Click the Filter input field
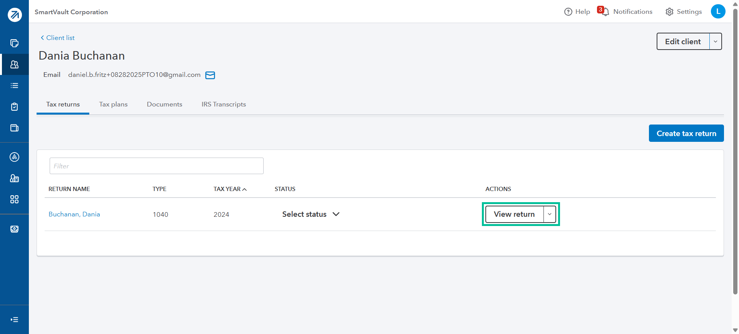 click(156, 166)
